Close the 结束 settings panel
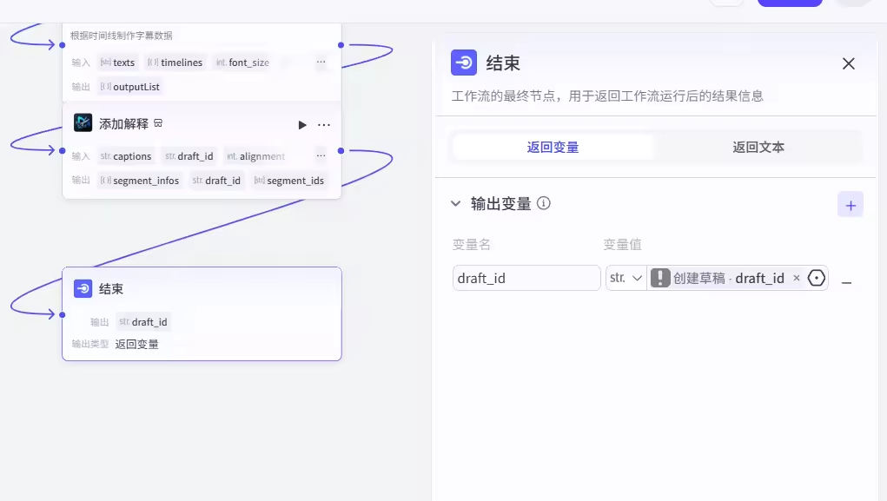 (x=849, y=63)
